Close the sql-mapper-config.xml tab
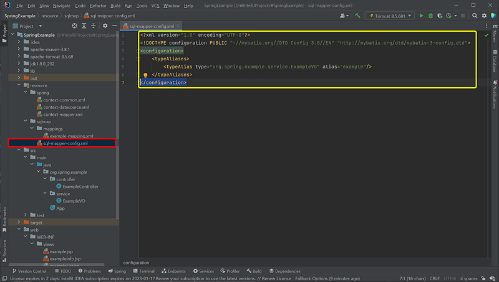The height and width of the screenshot is (282, 499). coord(178,26)
